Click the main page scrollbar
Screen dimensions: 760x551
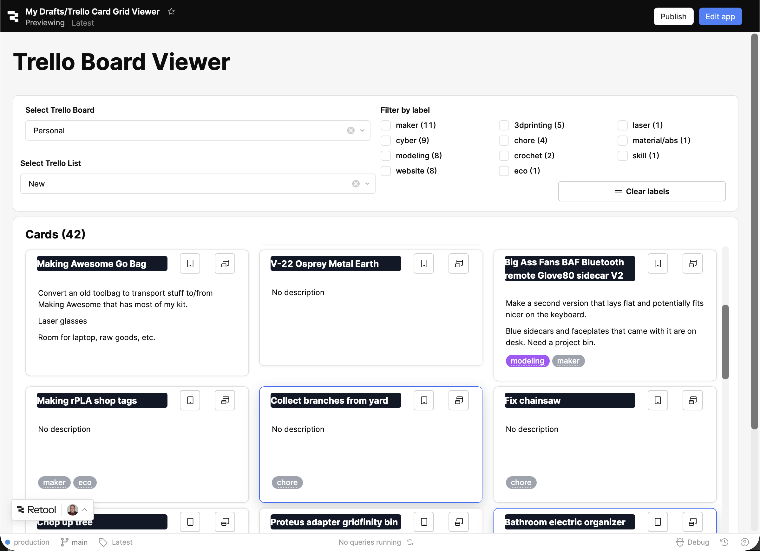pyautogui.click(x=754, y=231)
